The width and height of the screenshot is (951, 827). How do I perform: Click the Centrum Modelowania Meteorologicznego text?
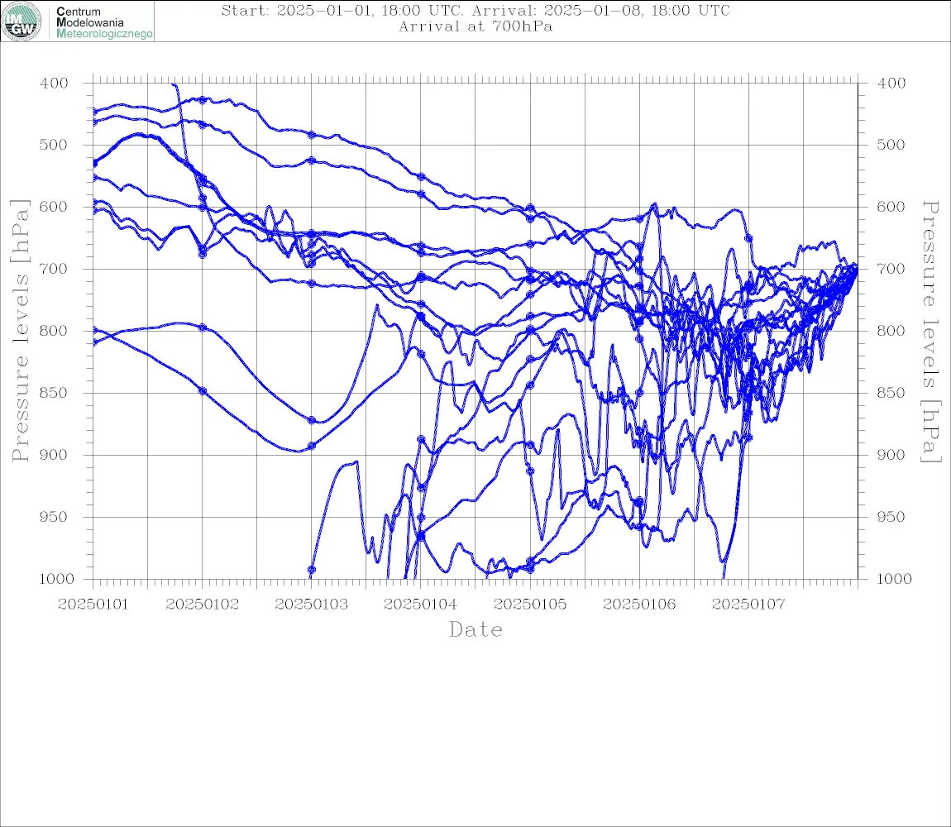coord(104,22)
